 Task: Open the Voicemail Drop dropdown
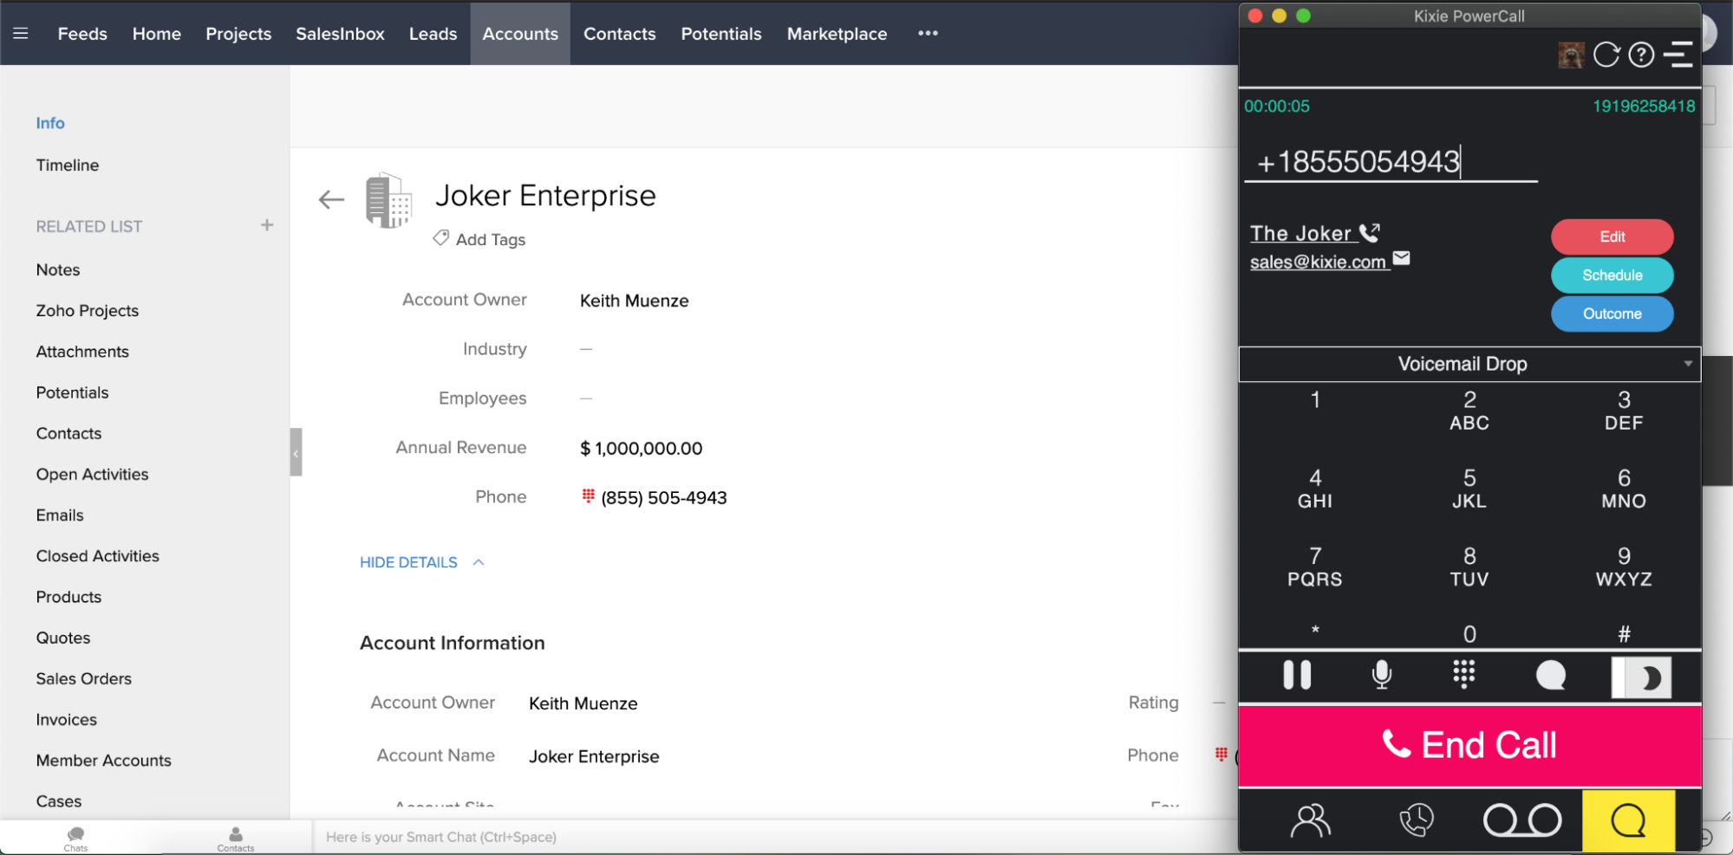[x=1469, y=364]
